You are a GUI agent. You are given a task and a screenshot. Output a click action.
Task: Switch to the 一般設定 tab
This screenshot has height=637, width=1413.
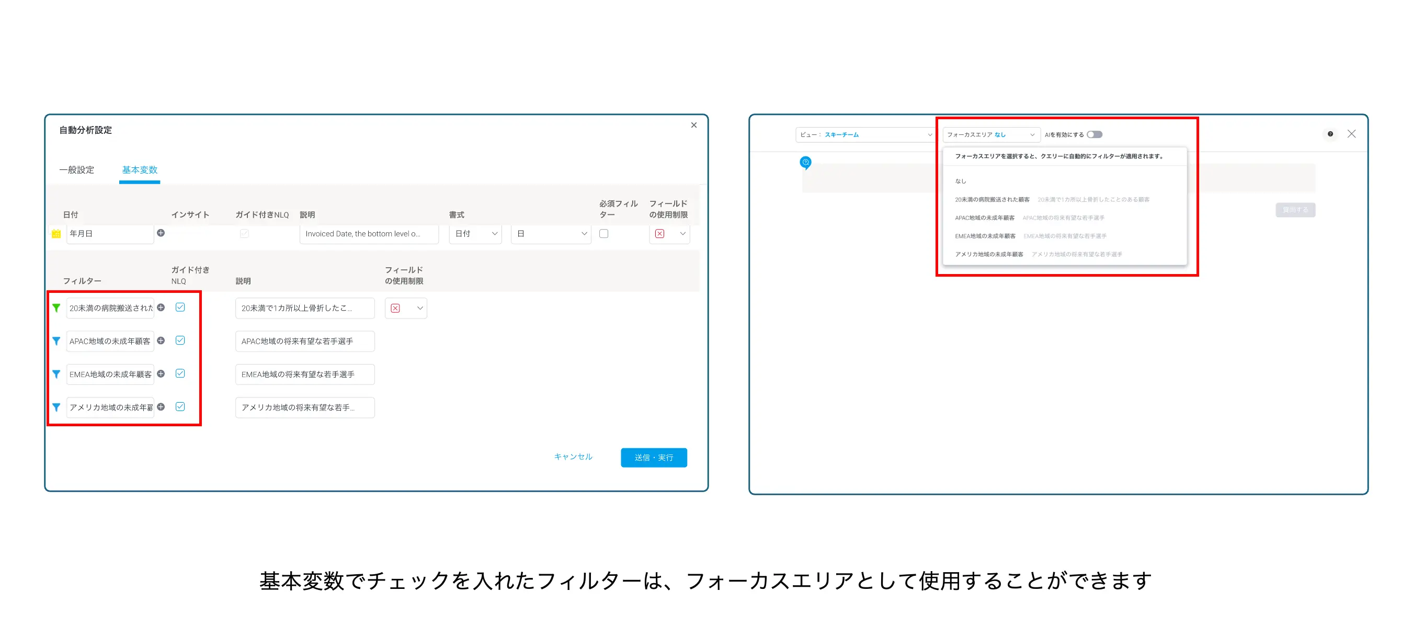click(x=77, y=170)
